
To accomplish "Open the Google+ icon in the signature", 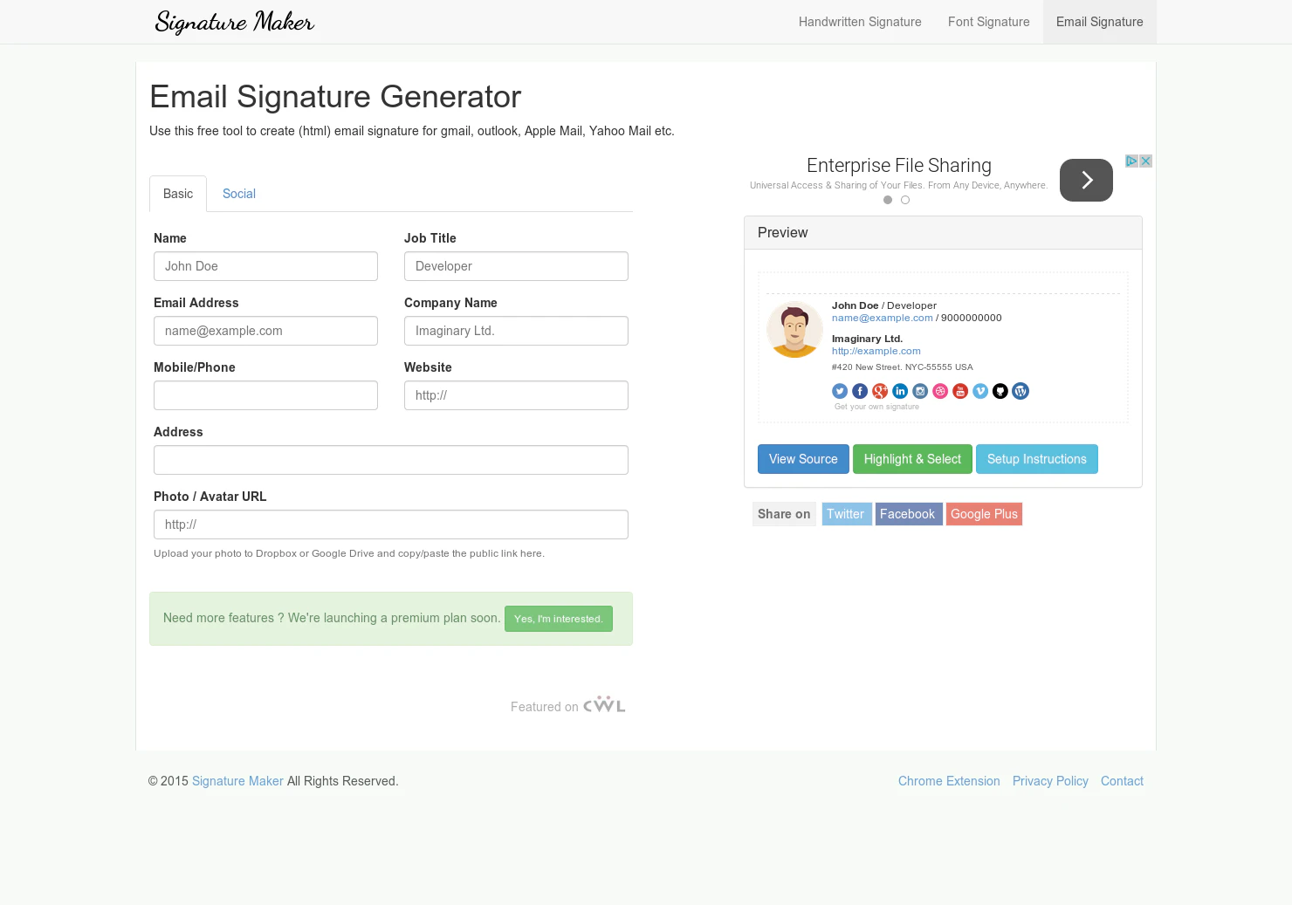I will [879, 391].
